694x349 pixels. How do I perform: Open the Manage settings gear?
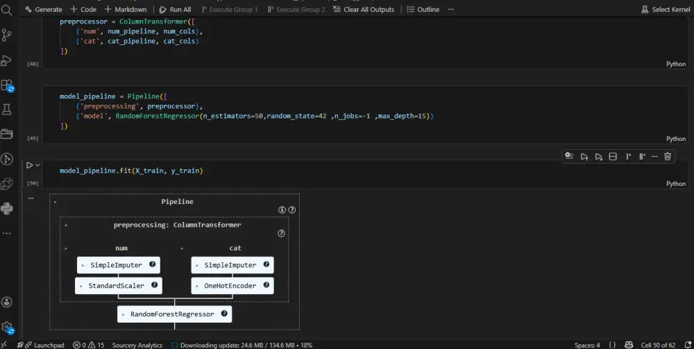click(8, 327)
